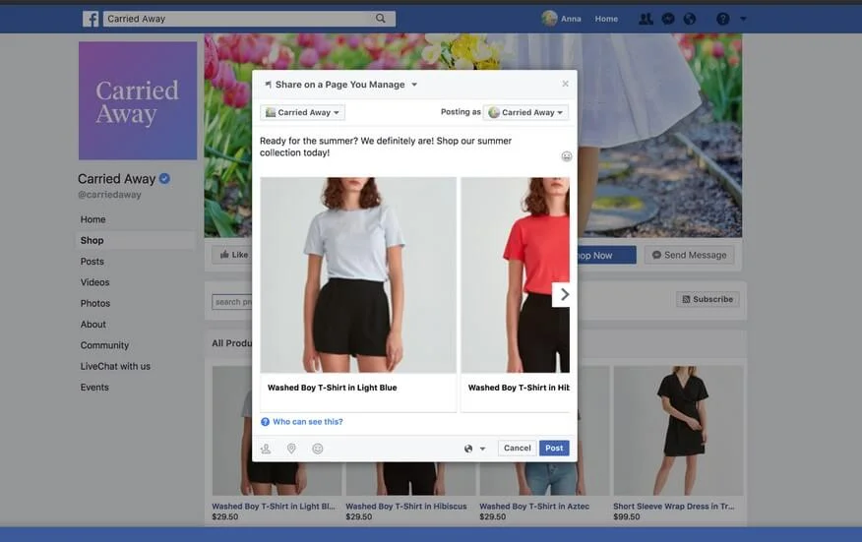Click Send Message button on page
862x542 pixels.
(690, 255)
